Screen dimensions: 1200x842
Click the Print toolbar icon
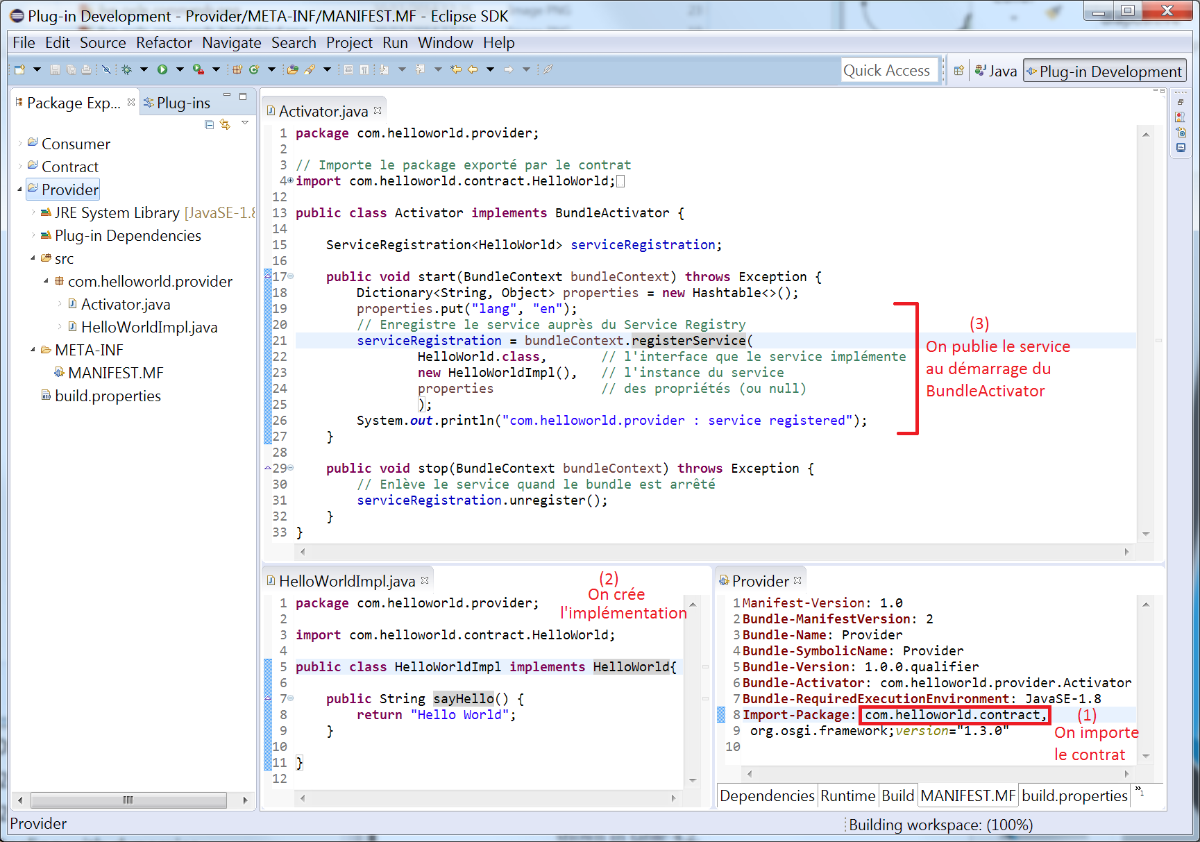86,69
